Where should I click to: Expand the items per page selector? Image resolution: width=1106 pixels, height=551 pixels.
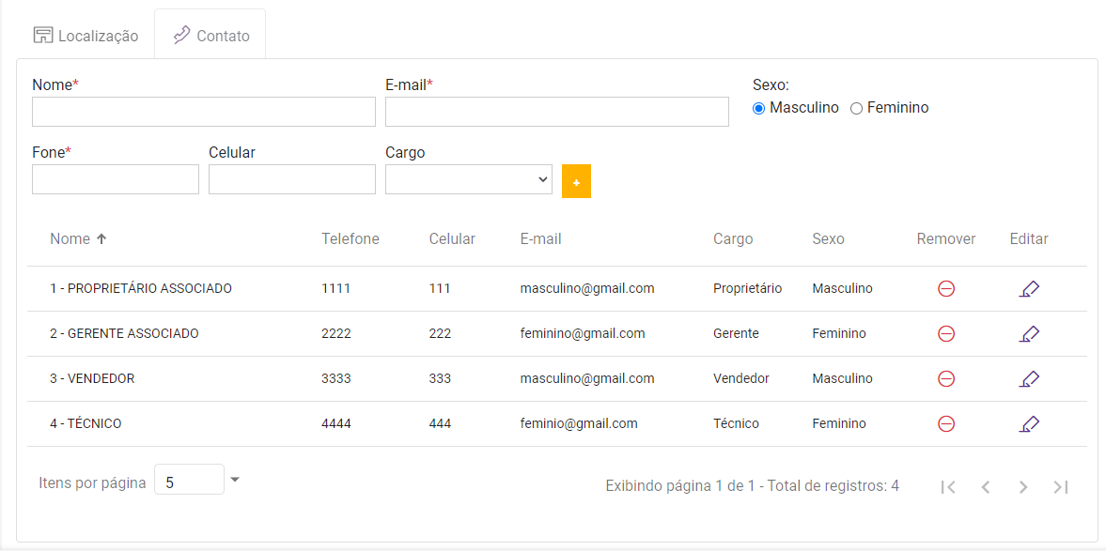235,480
